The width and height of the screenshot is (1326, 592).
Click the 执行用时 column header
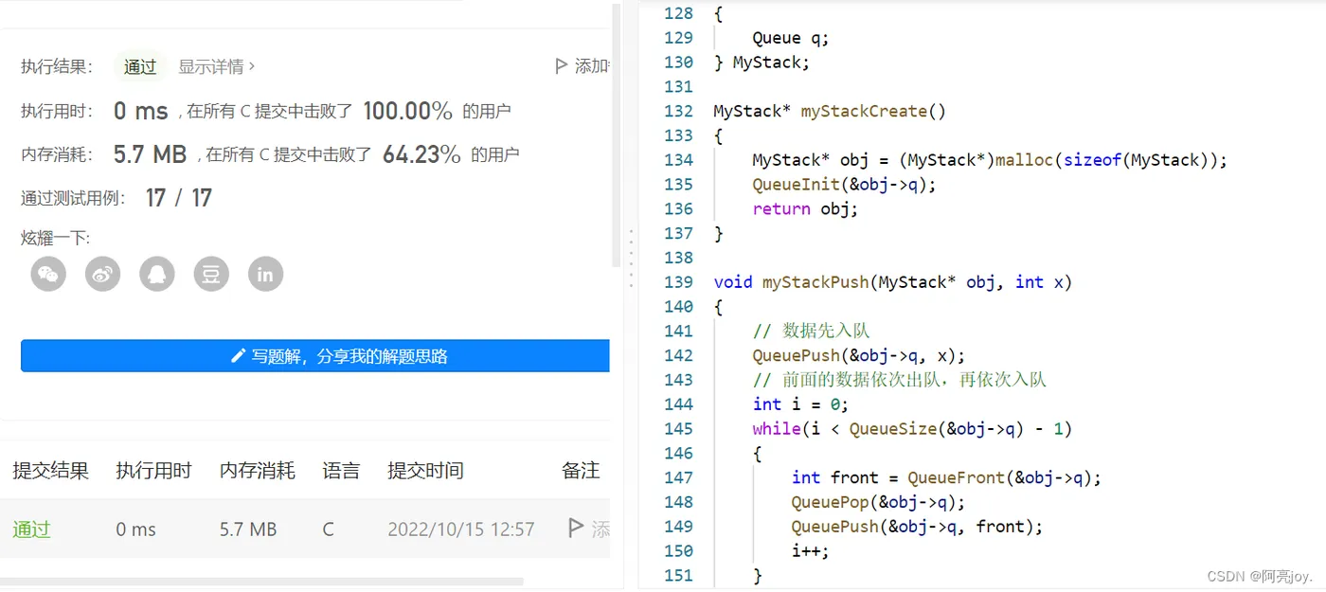point(153,471)
